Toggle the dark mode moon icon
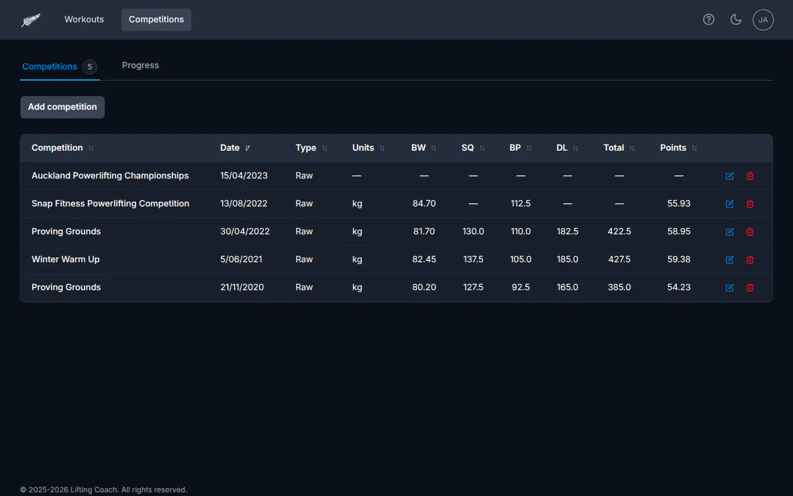 (736, 19)
